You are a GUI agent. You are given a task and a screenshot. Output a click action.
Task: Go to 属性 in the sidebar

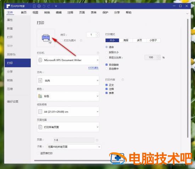point(10,20)
